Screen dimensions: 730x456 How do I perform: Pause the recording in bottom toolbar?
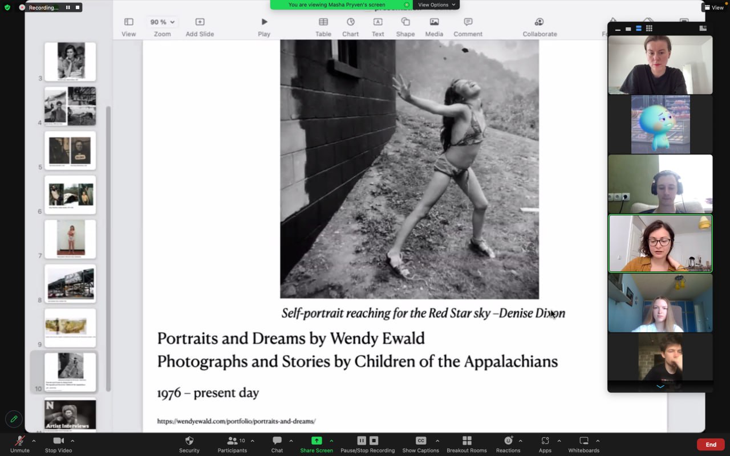tap(362, 441)
